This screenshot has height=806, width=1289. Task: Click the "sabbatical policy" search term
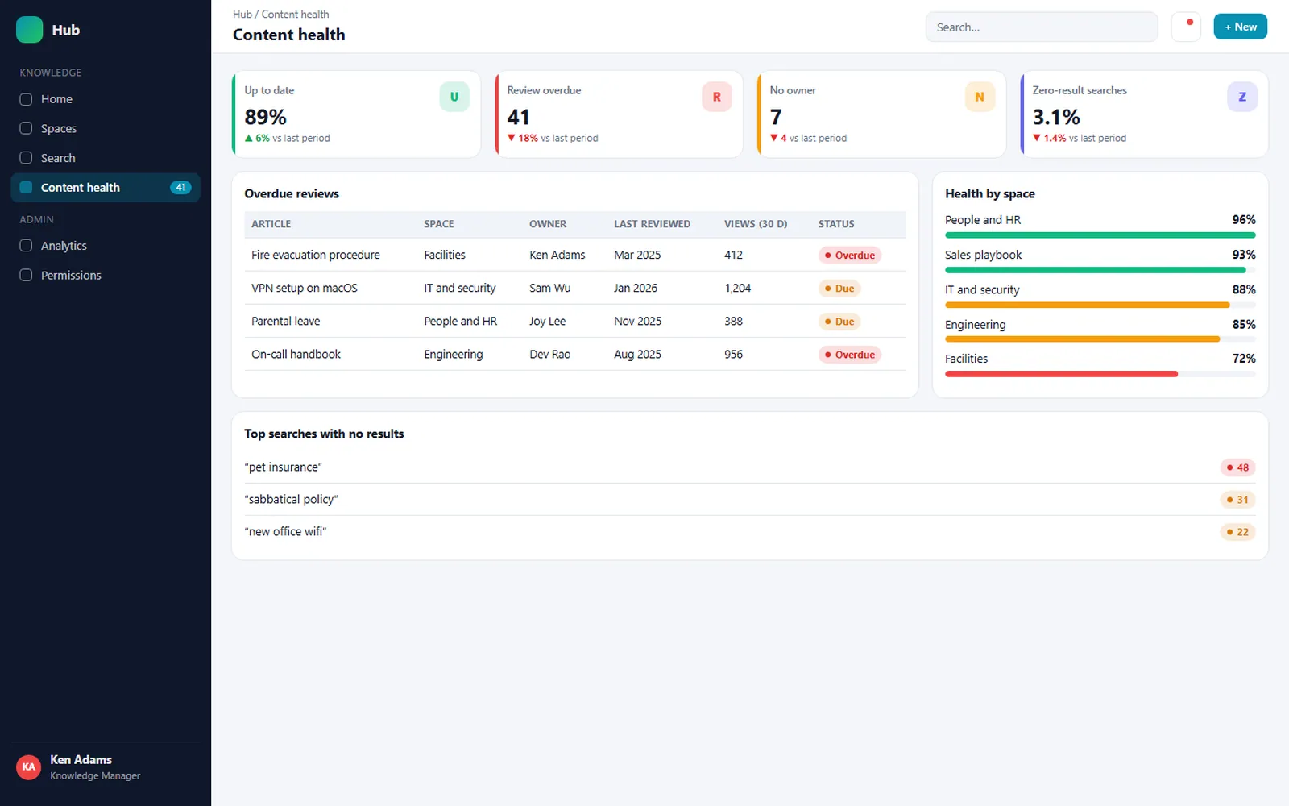(x=292, y=500)
